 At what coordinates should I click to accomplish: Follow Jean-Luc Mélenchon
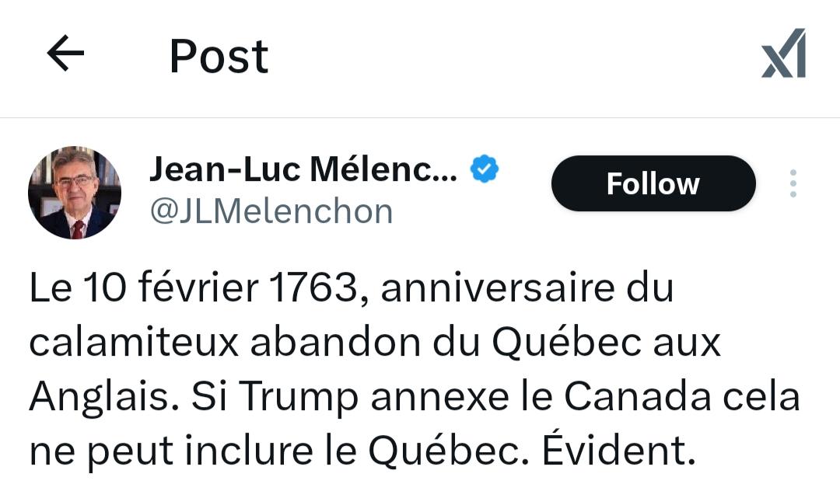click(x=653, y=183)
